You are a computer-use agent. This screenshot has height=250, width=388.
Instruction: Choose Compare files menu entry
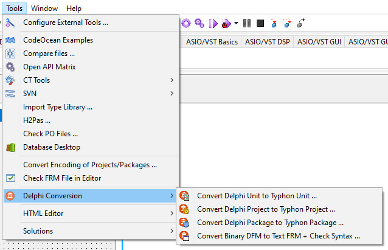click(x=91, y=54)
